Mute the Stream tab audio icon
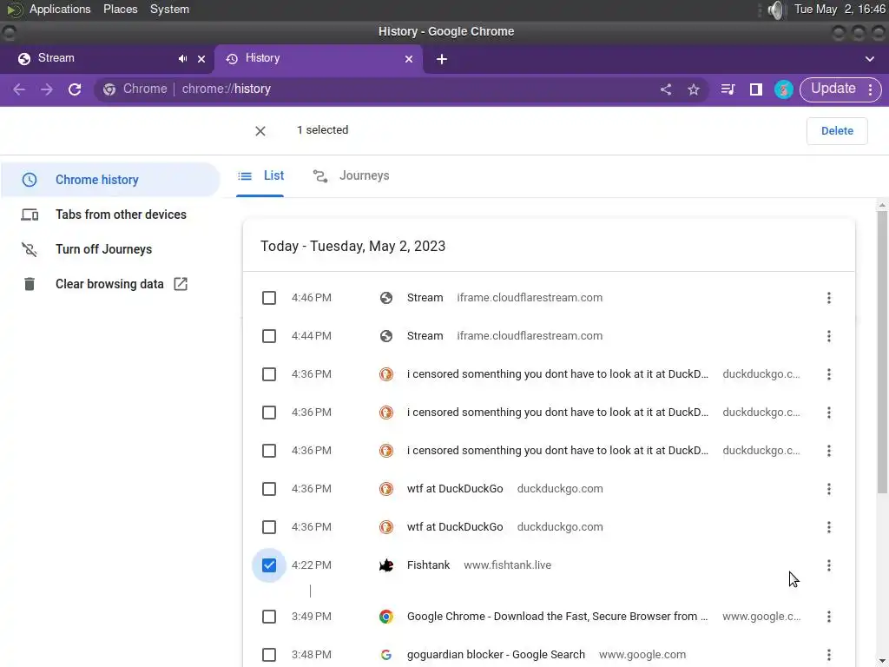The width and height of the screenshot is (889, 667). coord(182,58)
